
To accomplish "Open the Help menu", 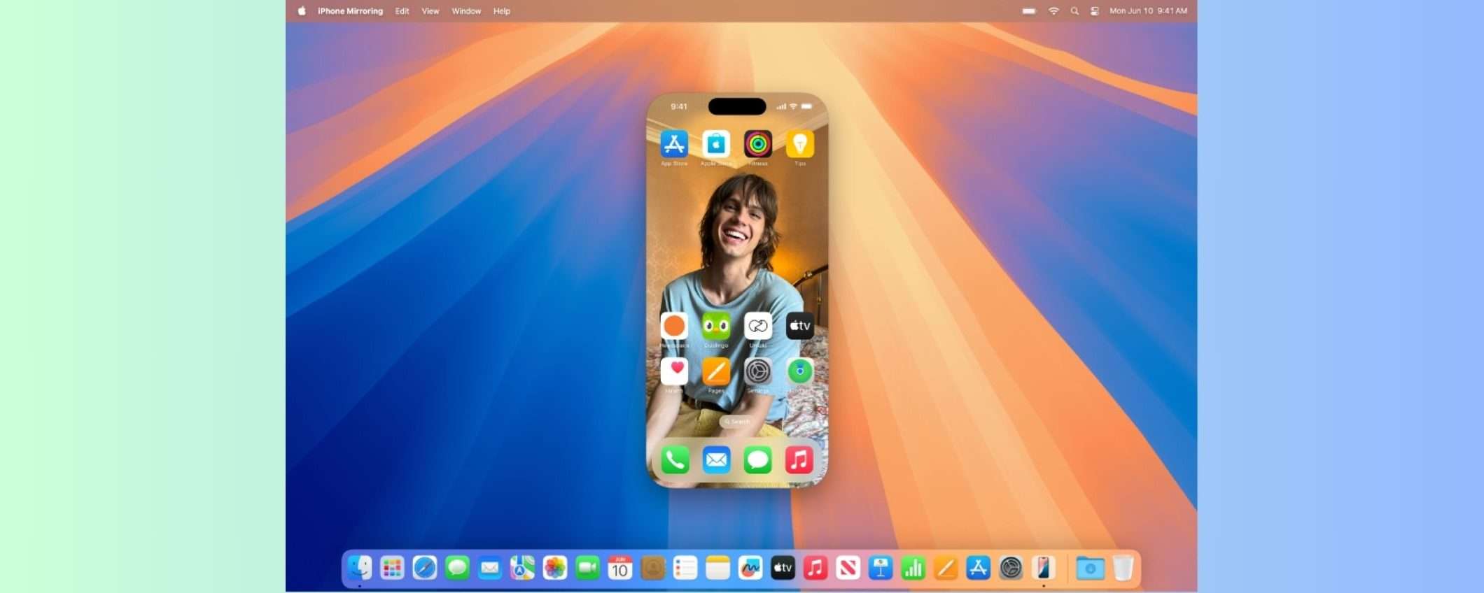I will (502, 11).
